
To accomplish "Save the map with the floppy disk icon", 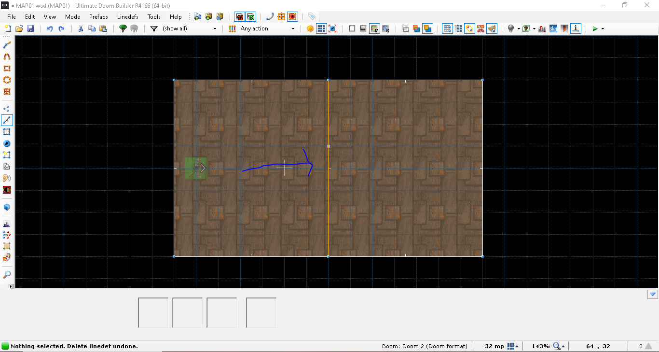I will coord(30,28).
